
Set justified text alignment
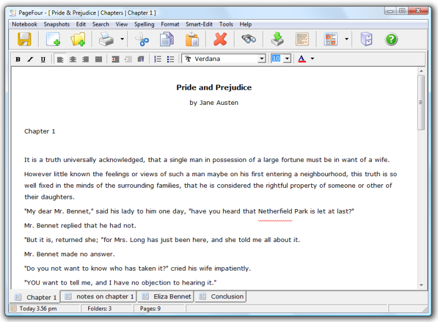pos(99,59)
